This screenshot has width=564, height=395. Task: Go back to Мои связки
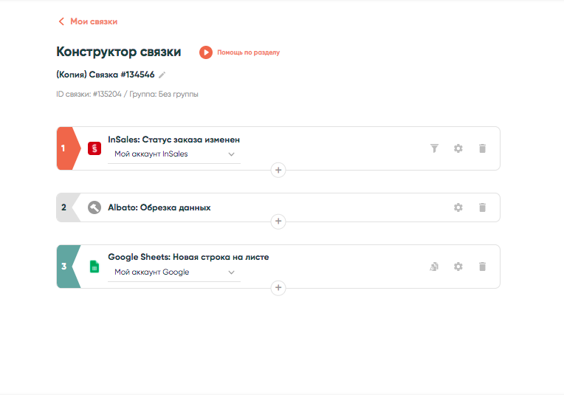88,21
